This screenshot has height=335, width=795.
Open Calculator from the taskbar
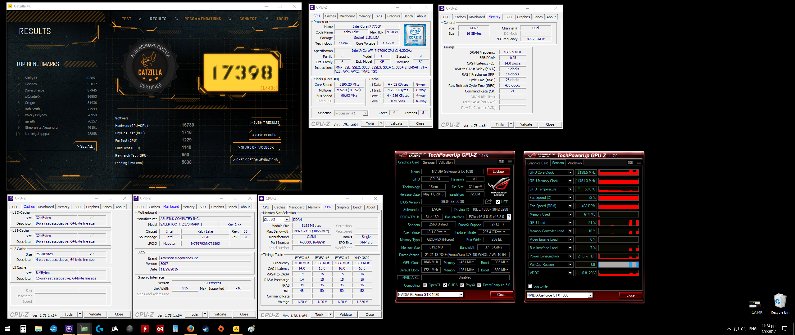coord(23,328)
